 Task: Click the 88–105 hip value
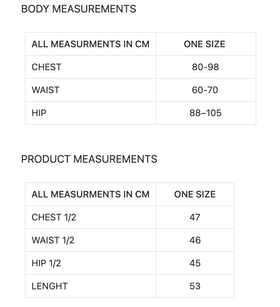click(x=205, y=113)
